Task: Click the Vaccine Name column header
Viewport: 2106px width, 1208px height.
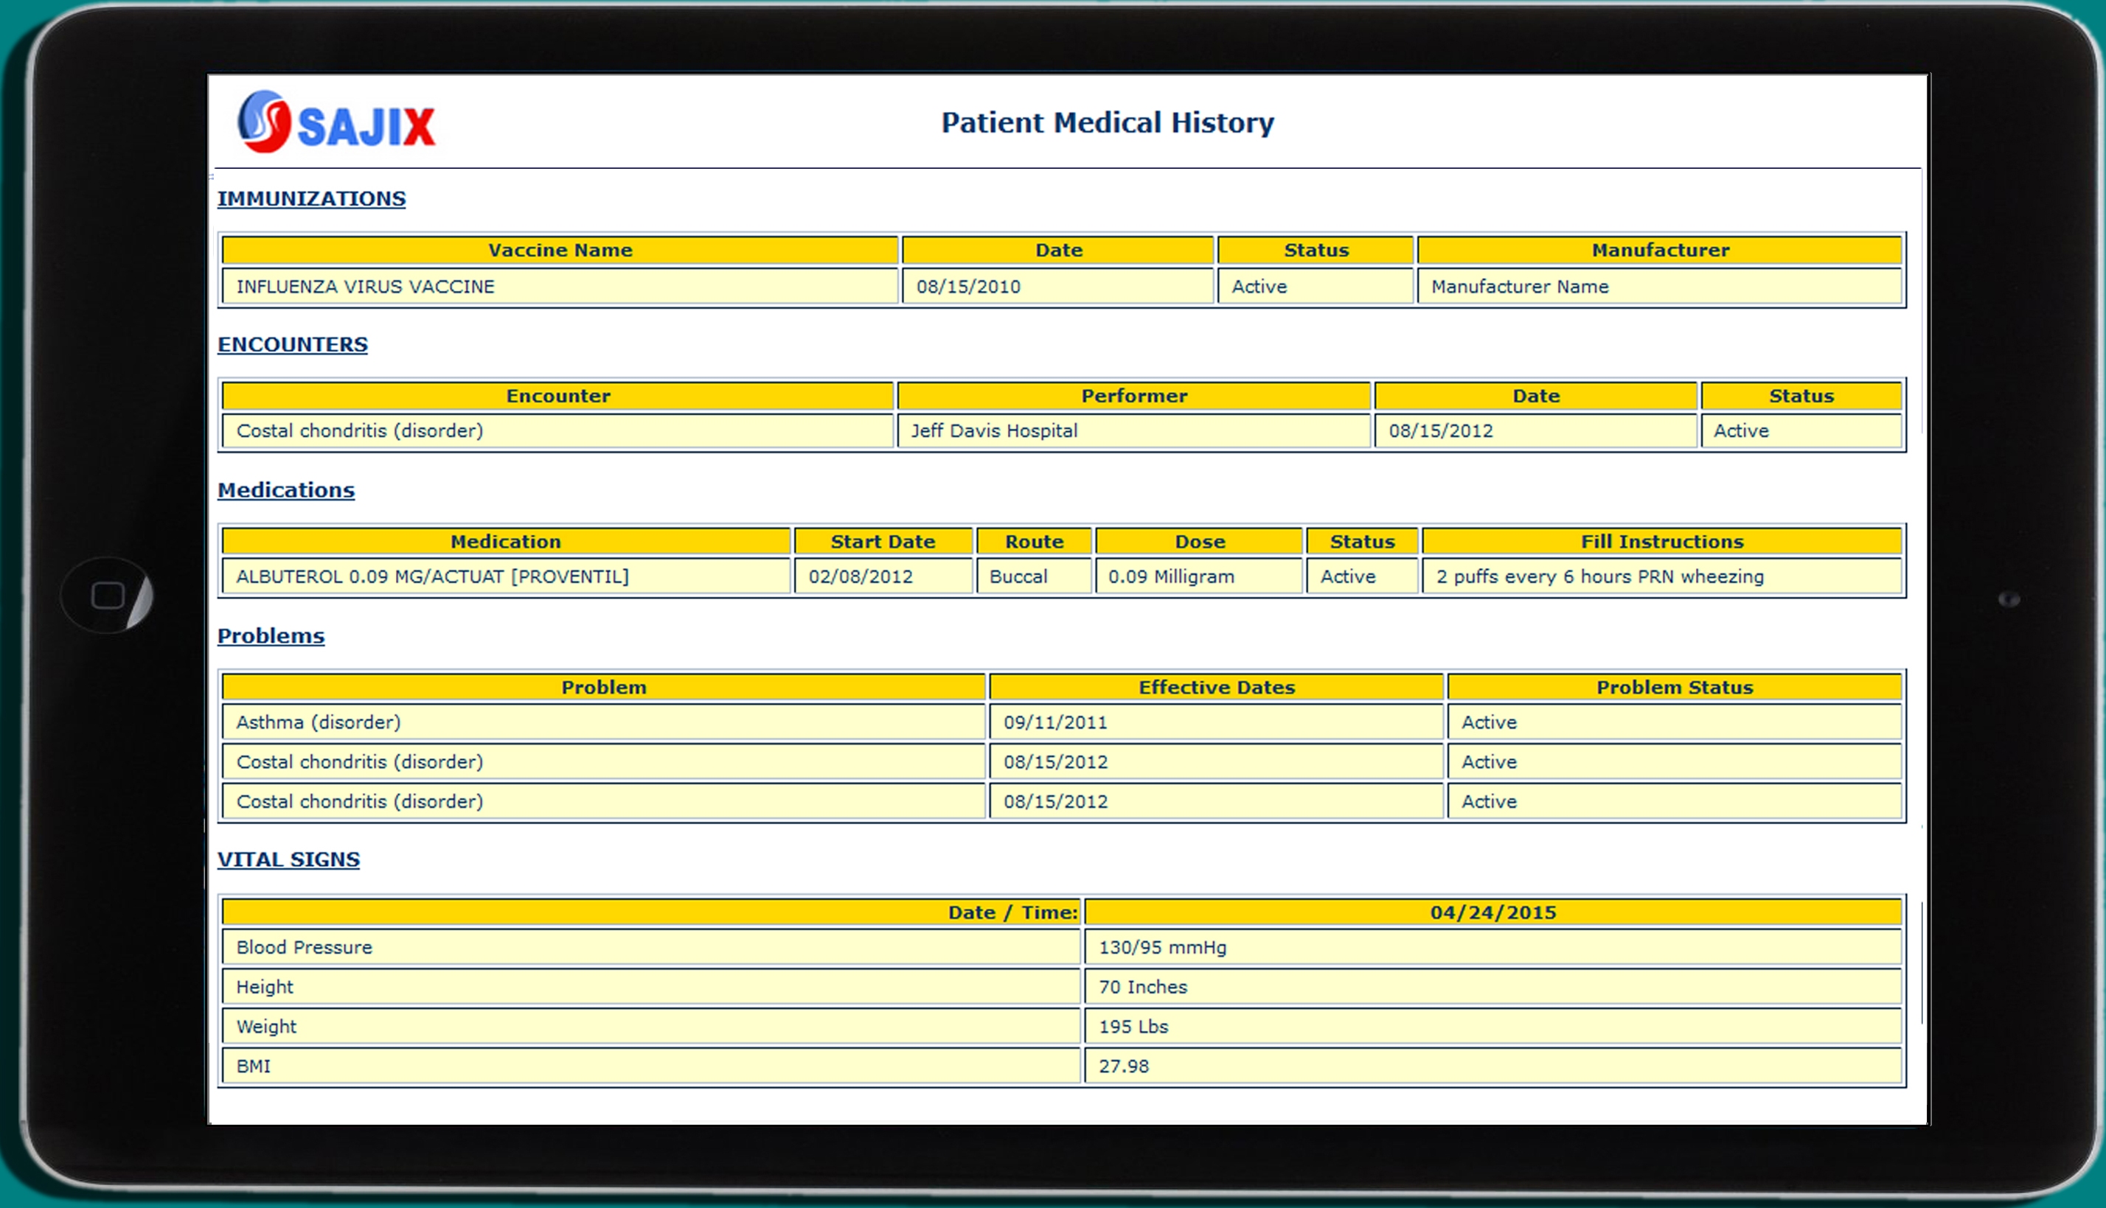Action: [x=560, y=250]
